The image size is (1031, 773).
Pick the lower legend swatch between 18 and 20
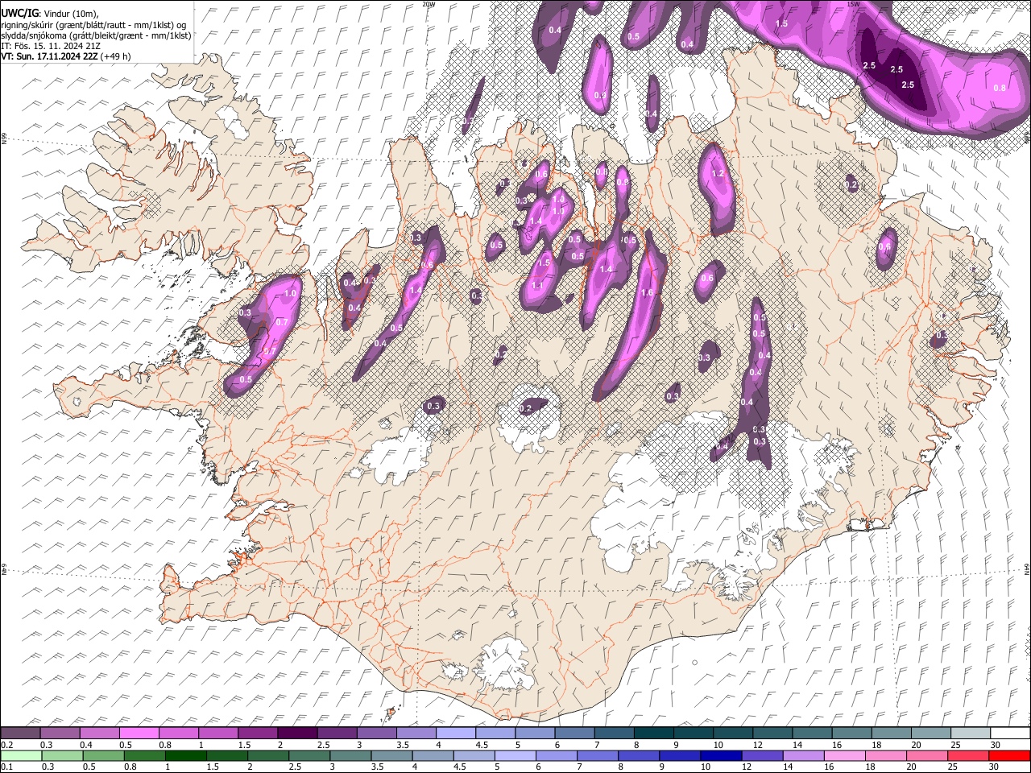tap(885, 755)
